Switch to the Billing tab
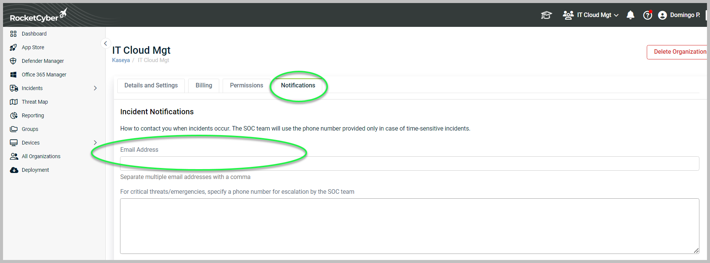The image size is (710, 263). (204, 86)
